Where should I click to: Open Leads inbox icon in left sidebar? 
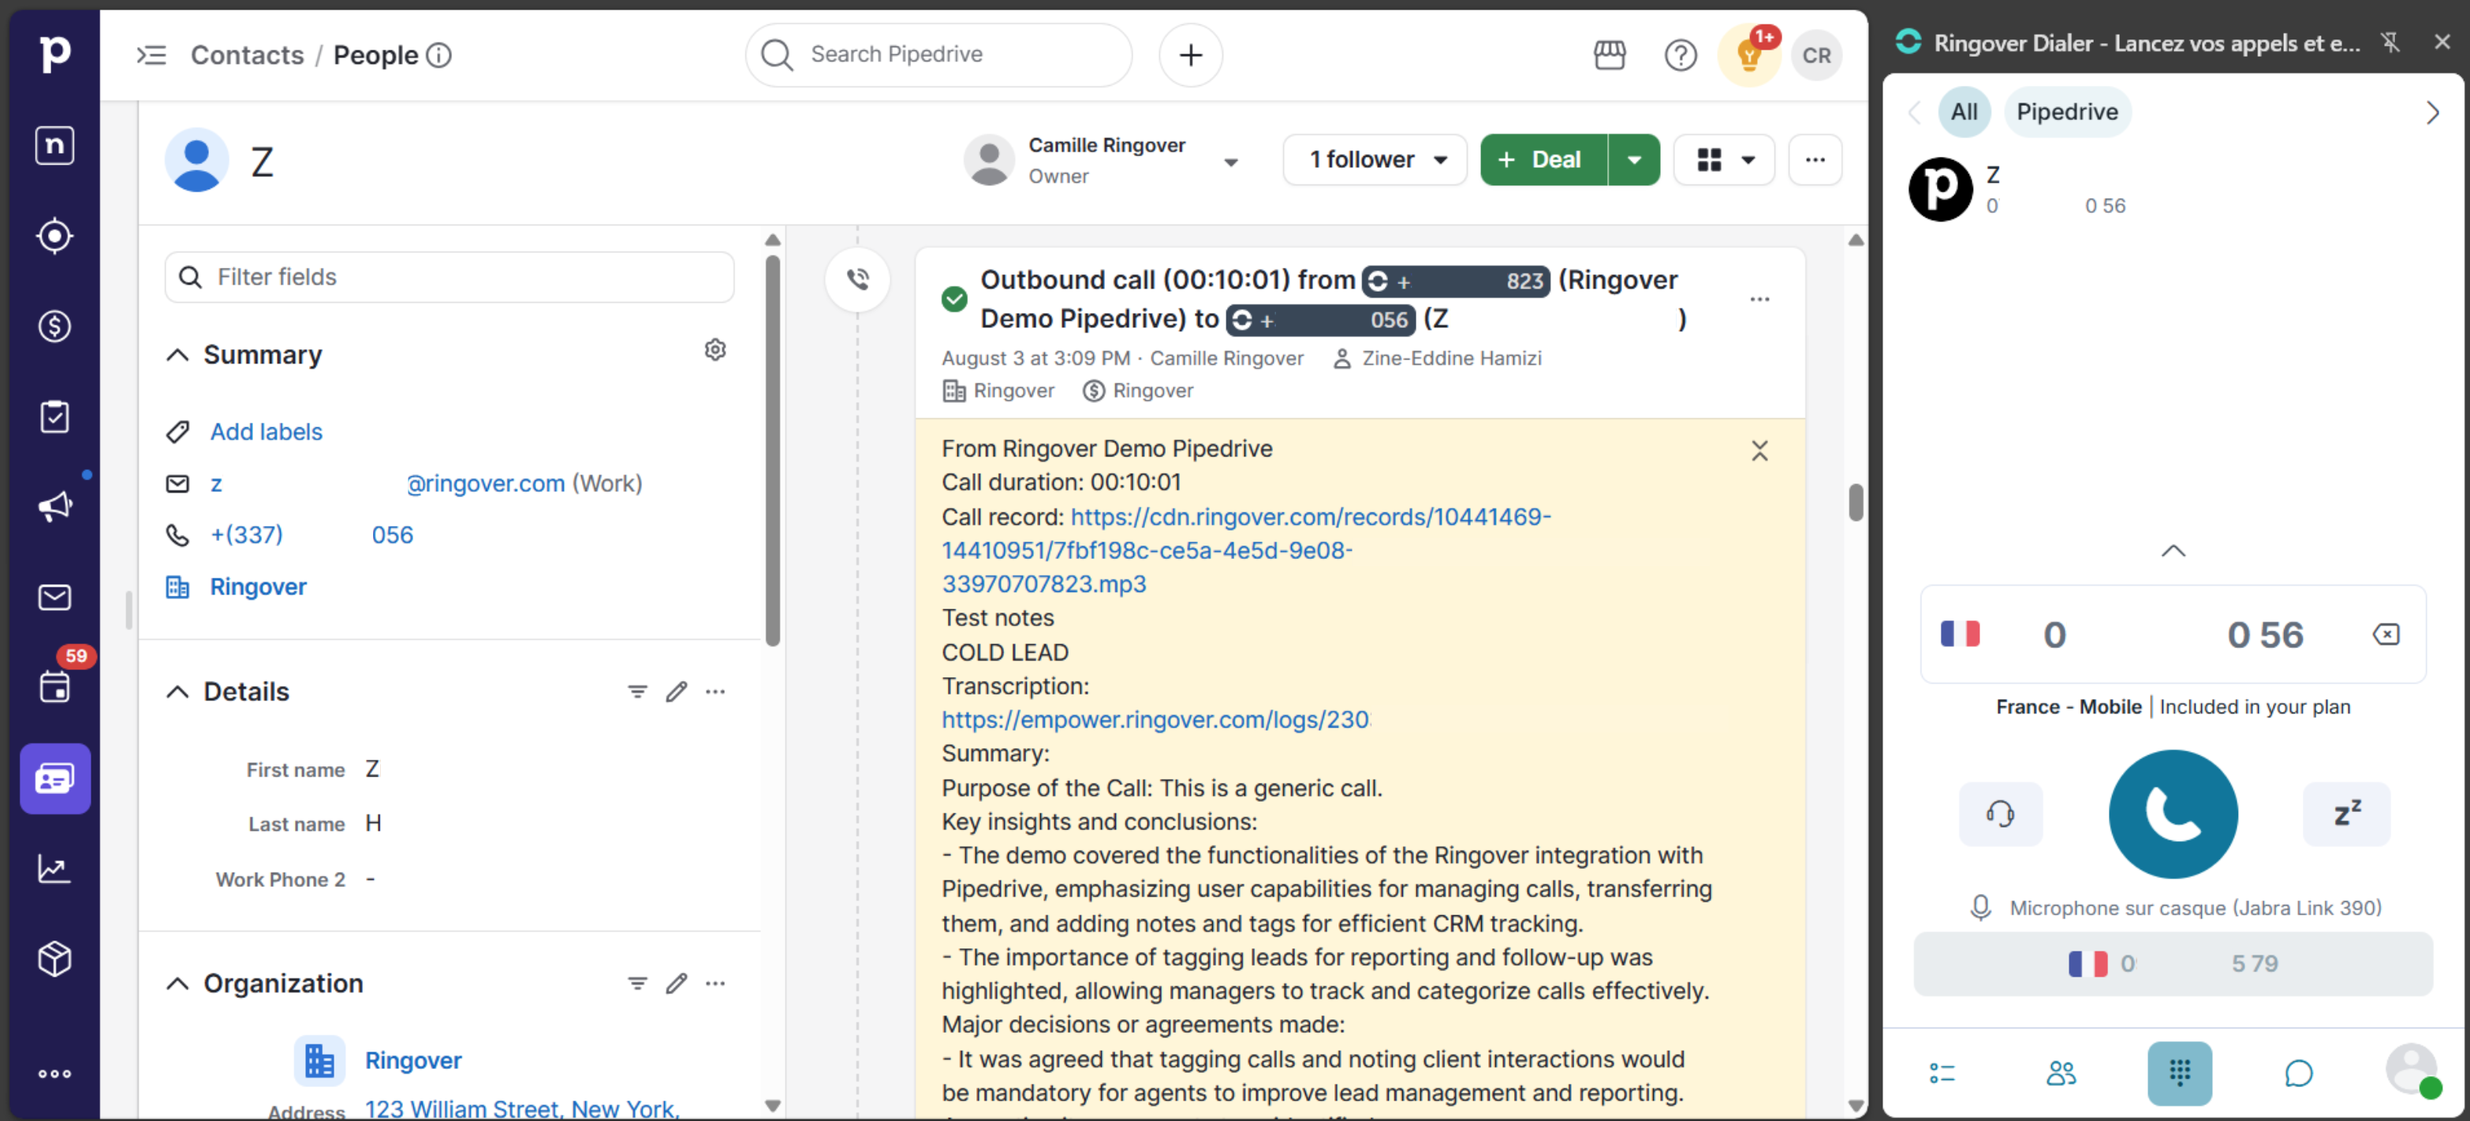click(x=54, y=236)
